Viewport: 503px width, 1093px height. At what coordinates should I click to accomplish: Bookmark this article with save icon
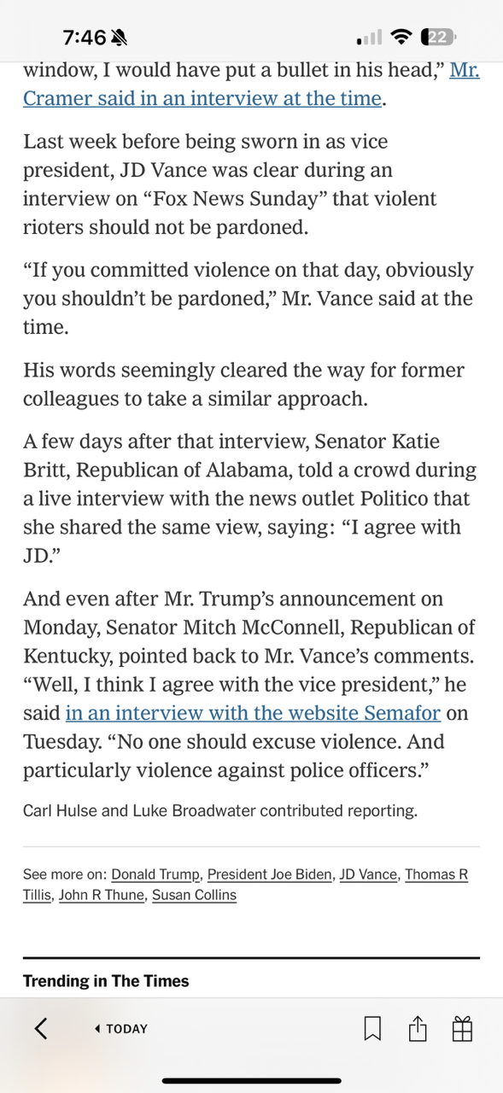(372, 1029)
